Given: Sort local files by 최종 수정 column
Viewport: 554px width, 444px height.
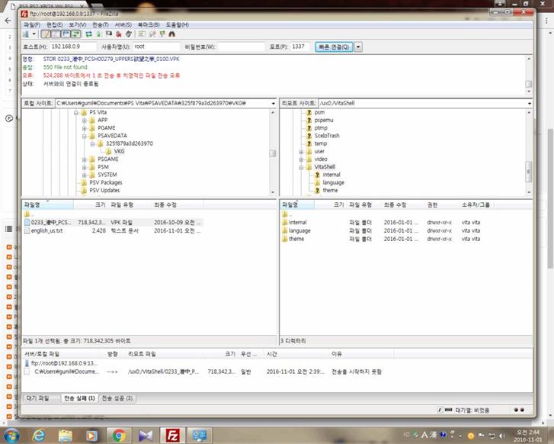Looking at the screenshot, I should pyautogui.click(x=178, y=205).
